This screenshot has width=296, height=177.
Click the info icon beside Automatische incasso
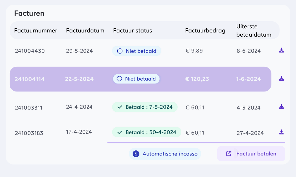click(x=136, y=154)
